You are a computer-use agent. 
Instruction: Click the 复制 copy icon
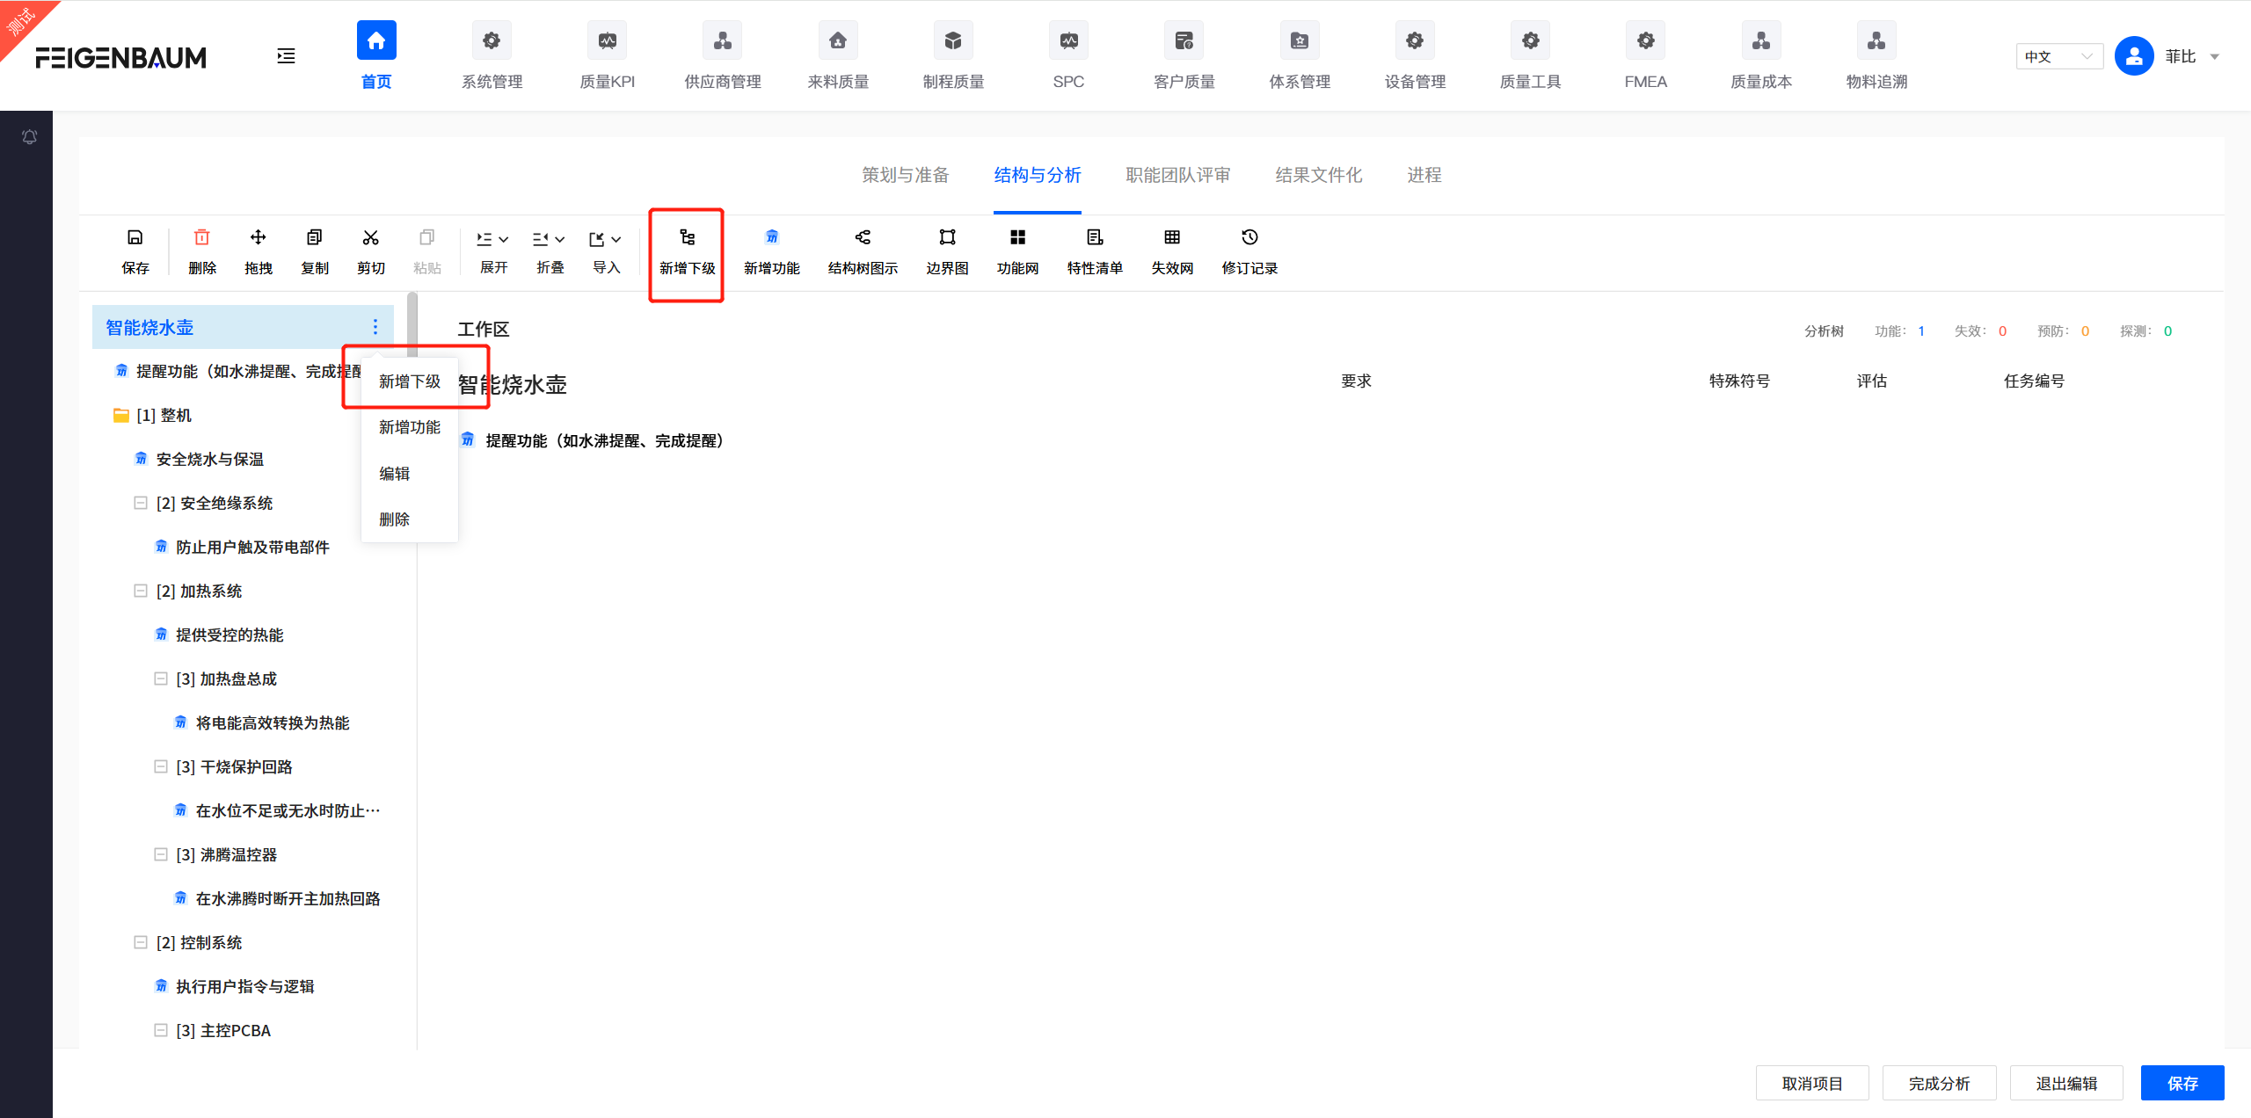pyautogui.click(x=314, y=249)
